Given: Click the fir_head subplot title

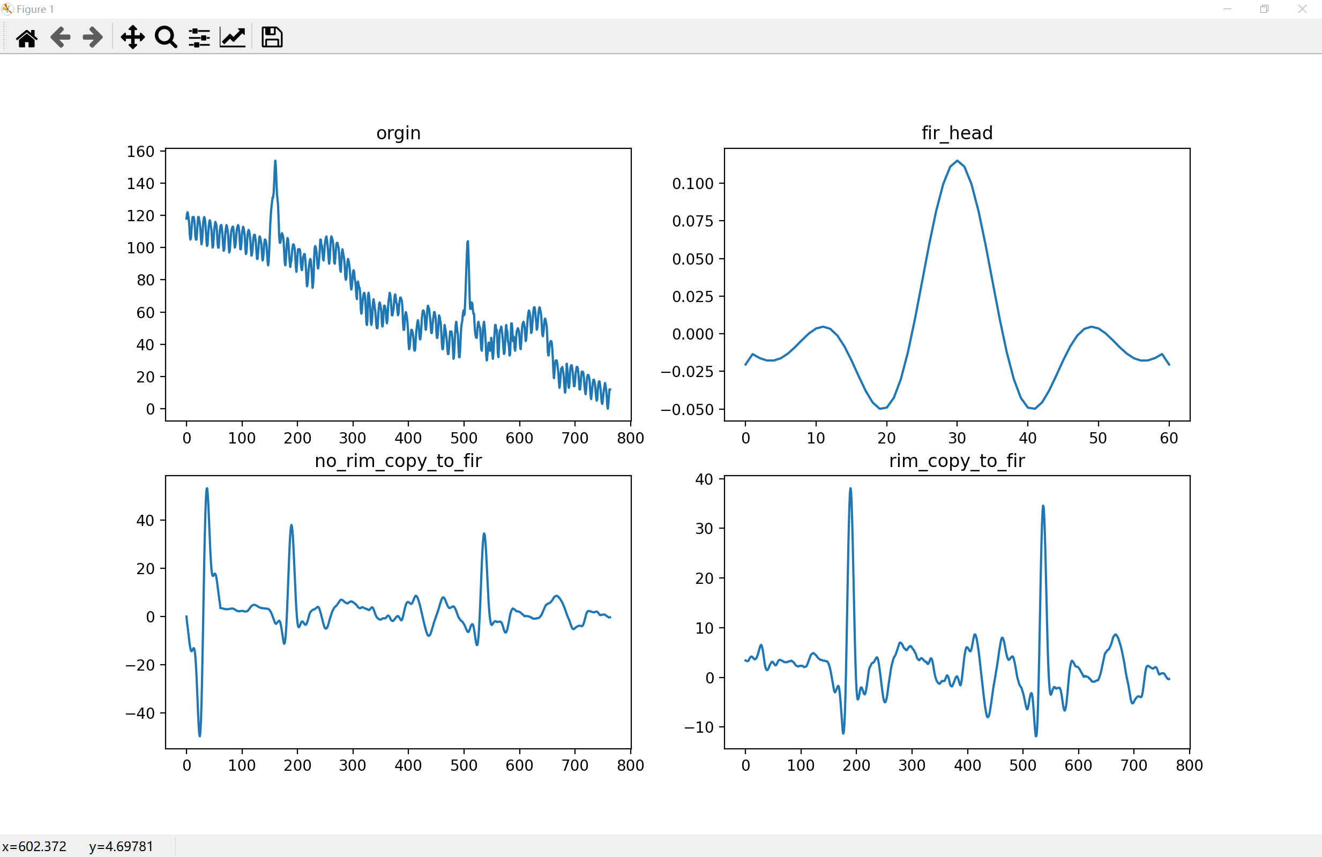Looking at the screenshot, I should (957, 133).
